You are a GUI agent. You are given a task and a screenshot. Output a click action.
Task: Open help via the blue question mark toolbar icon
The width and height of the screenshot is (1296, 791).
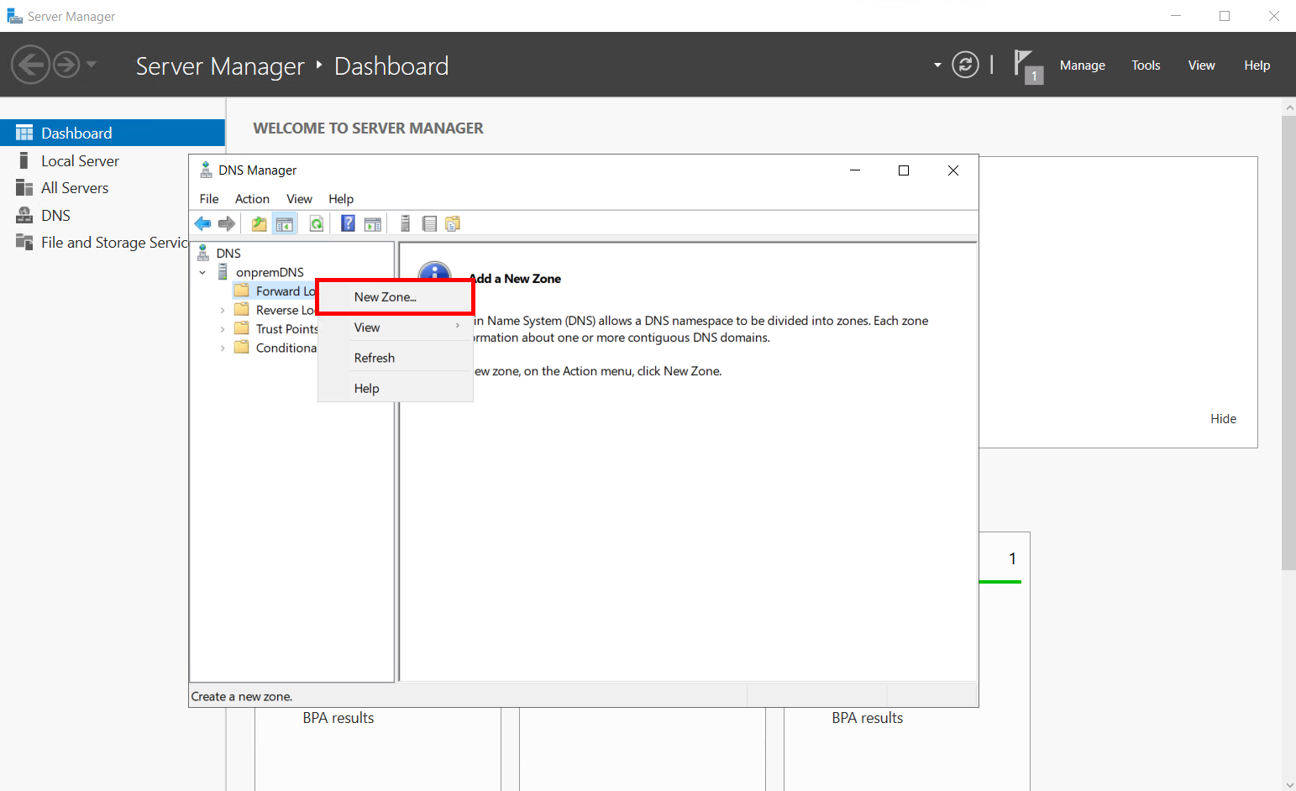tap(348, 223)
